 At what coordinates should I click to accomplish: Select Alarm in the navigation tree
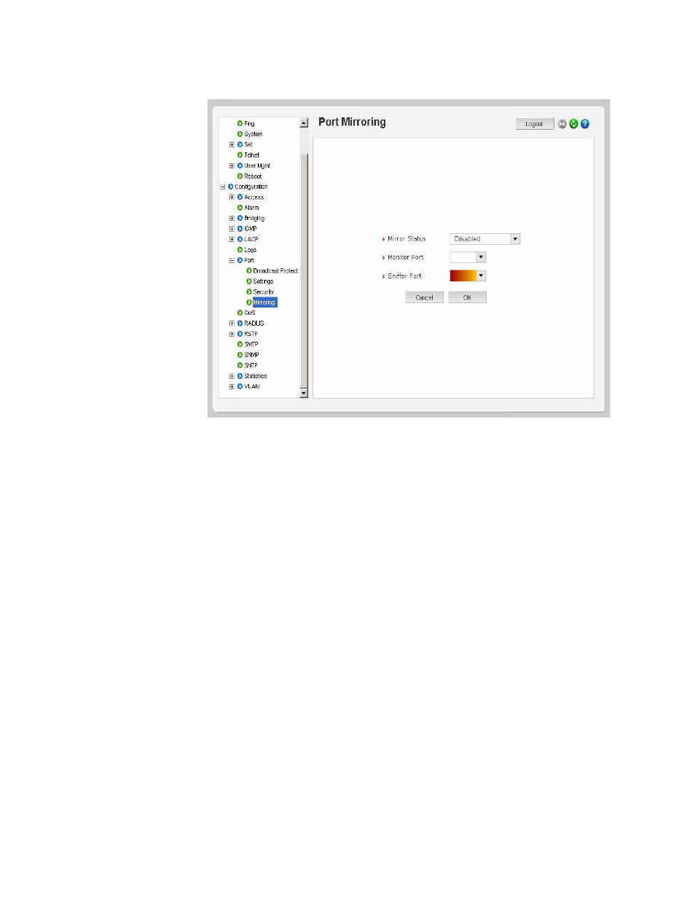click(251, 208)
